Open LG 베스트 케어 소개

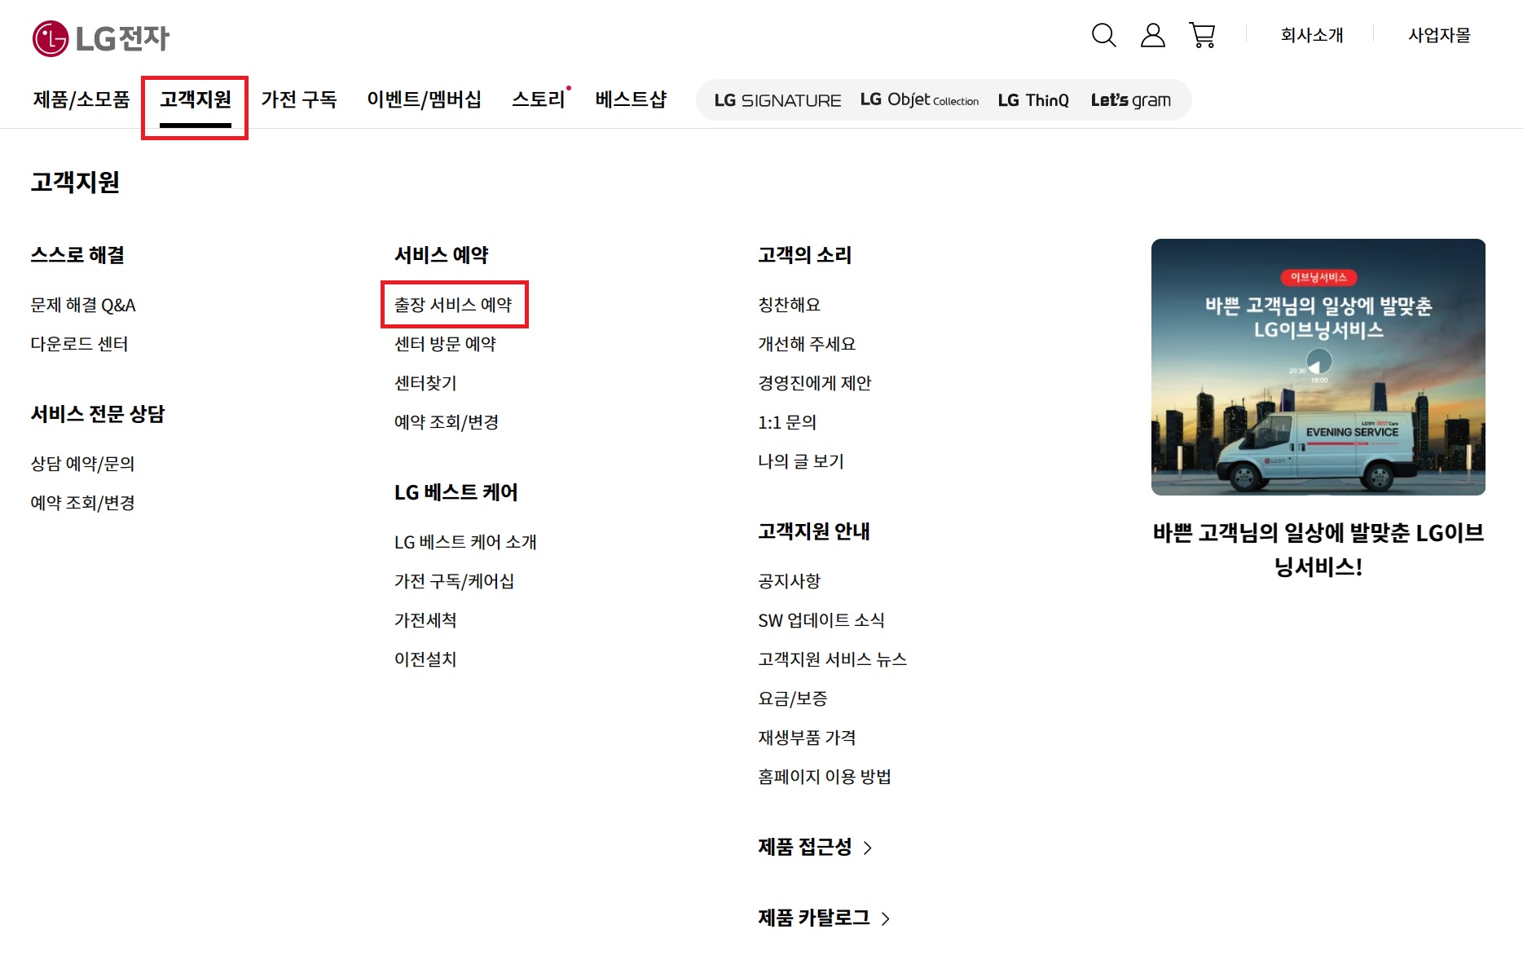(x=465, y=542)
